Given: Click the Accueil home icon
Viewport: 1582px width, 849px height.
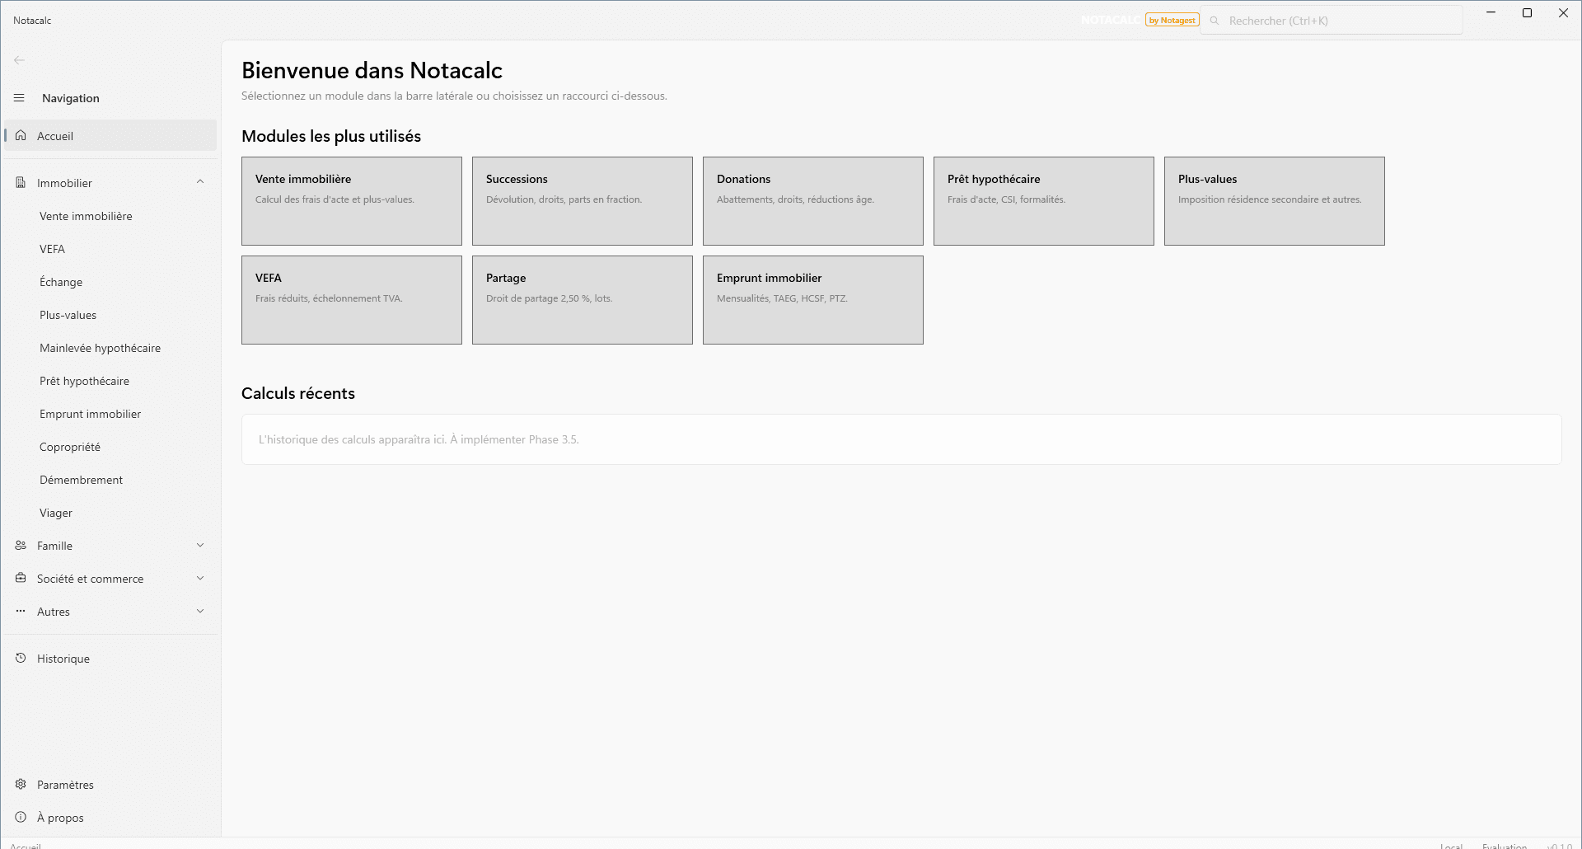Looking at the screenshot, I should pos(21,135).
